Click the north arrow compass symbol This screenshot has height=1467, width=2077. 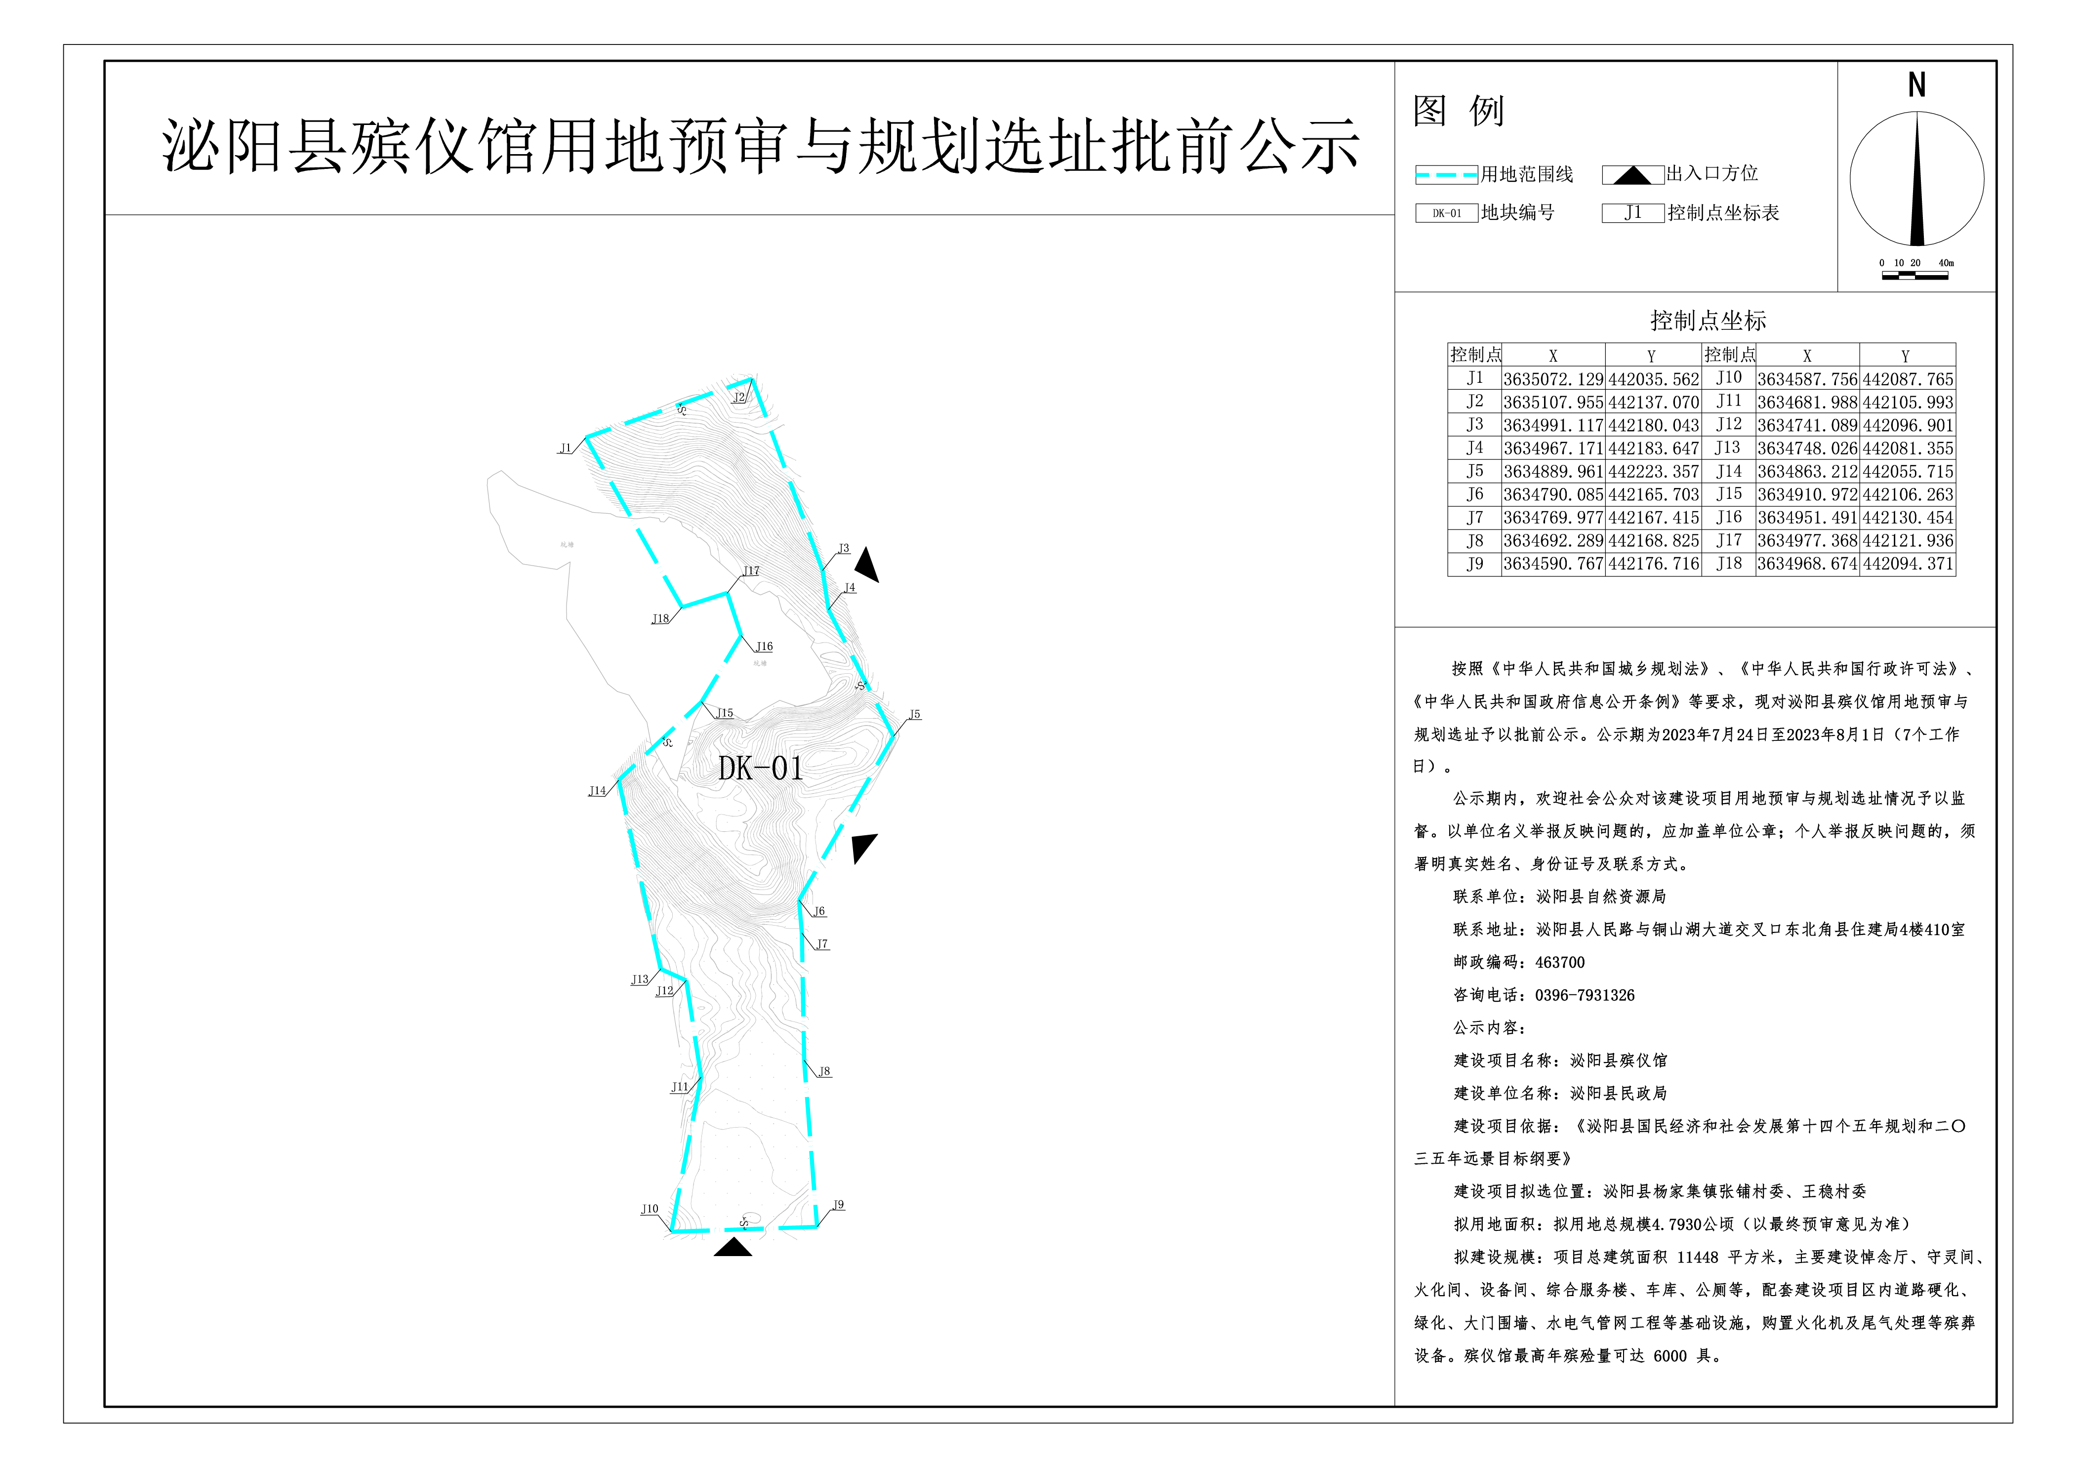[1916, 178]
